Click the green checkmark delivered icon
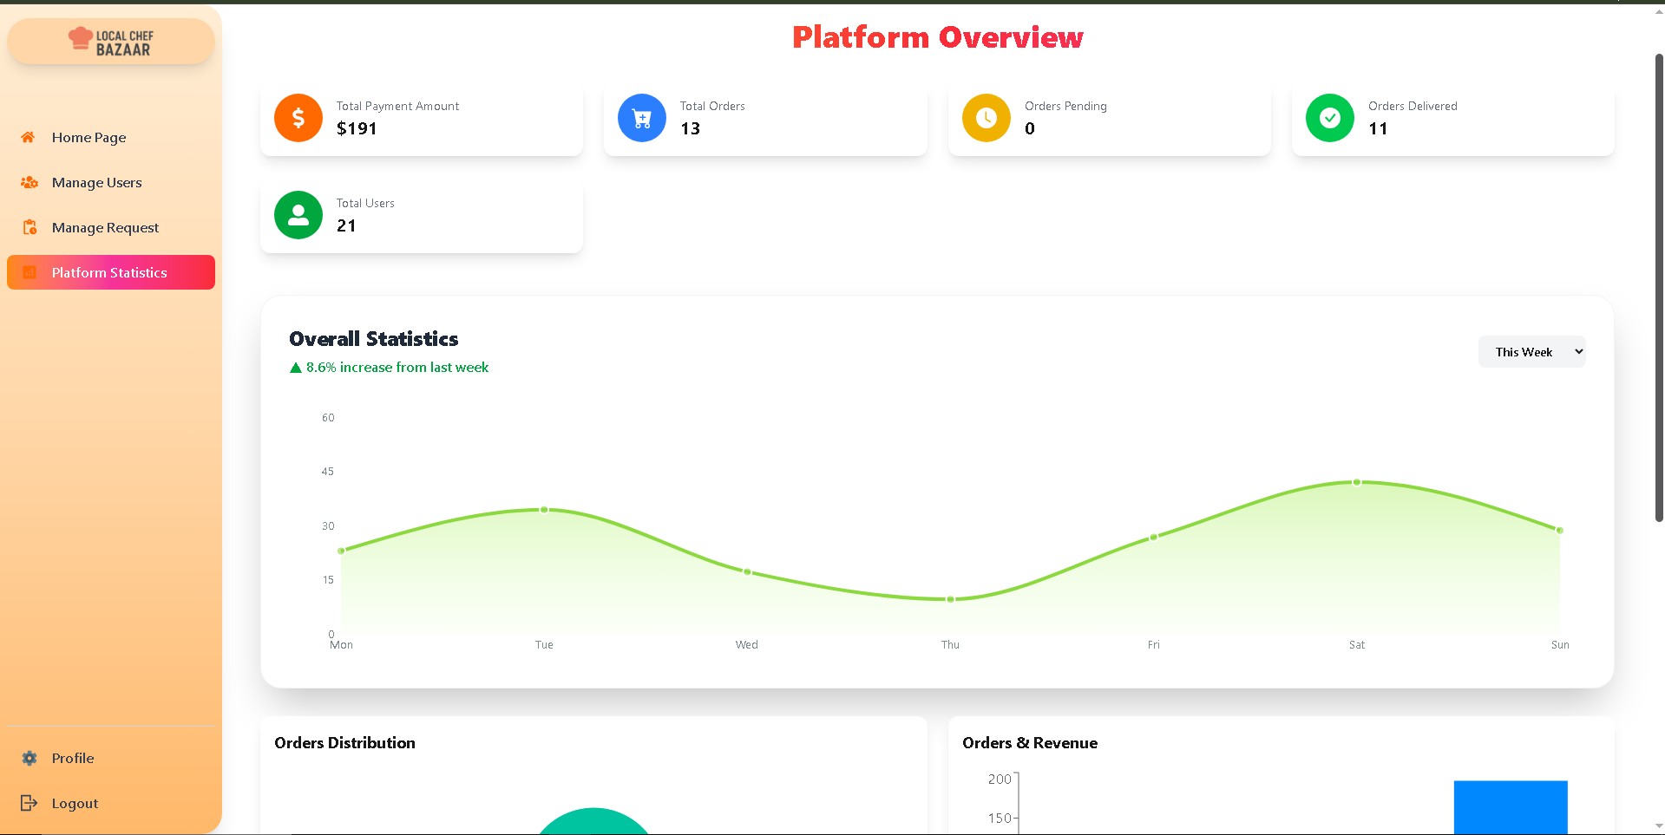This screenshot has height=835, width=1665. tap(1330, 118)
